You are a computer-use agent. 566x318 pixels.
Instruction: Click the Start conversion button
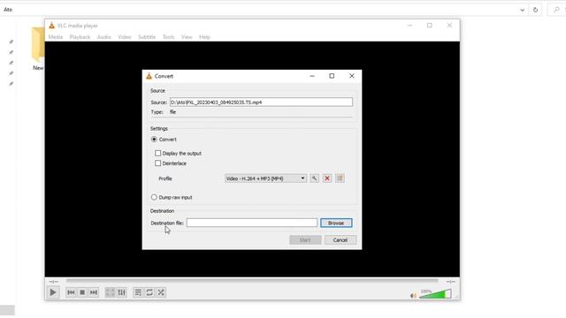305,240
